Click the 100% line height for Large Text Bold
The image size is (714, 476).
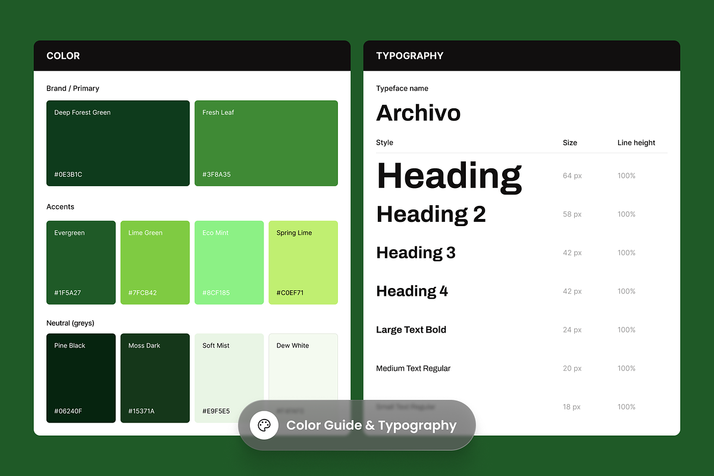point(627,330)
